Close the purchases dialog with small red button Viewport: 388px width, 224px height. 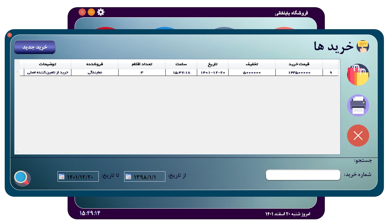pos(9,35)
